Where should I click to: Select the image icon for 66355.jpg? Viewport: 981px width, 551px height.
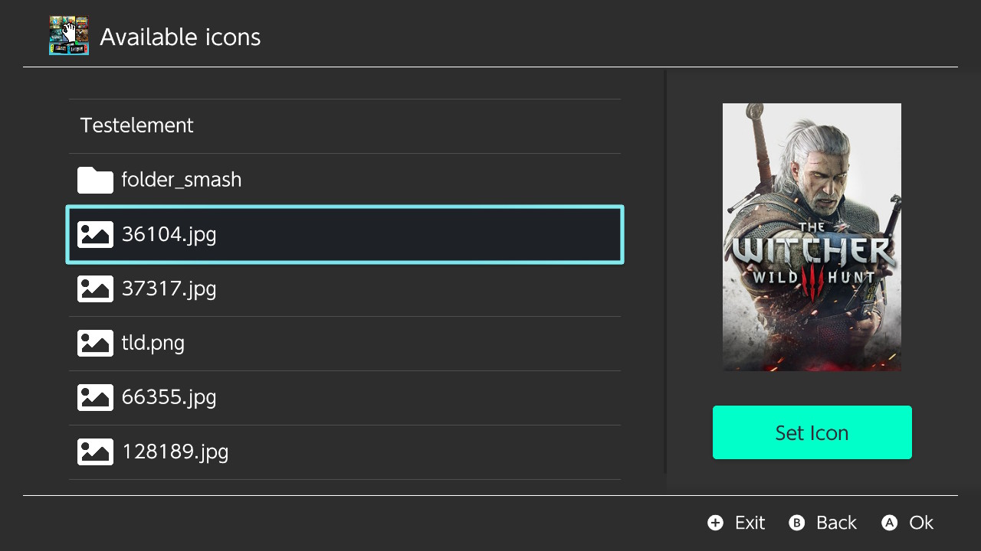95,397
